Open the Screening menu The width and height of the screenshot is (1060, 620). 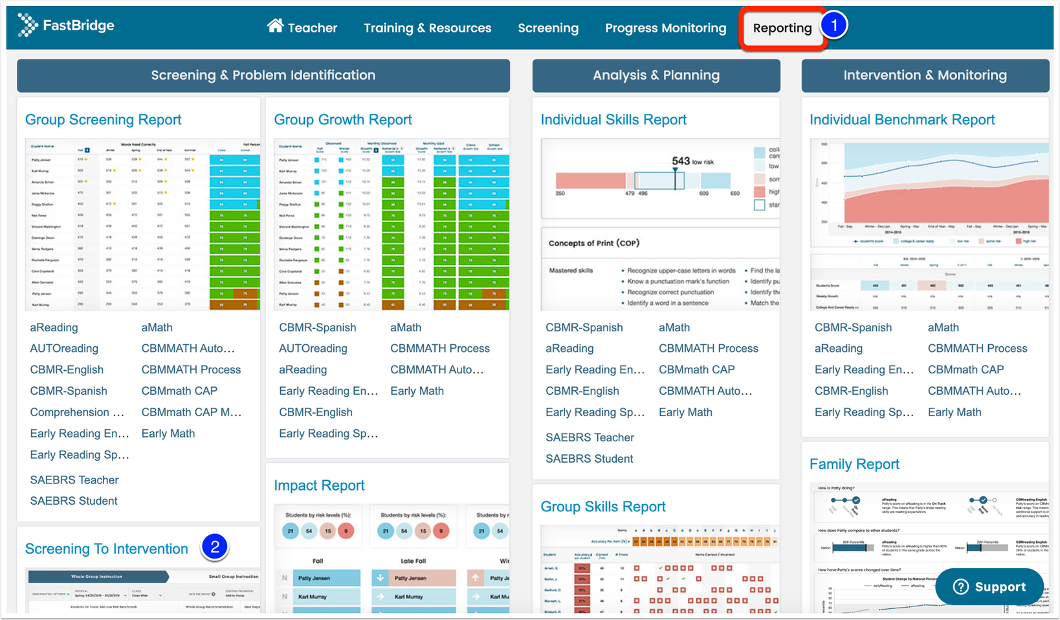click(548, 28)
